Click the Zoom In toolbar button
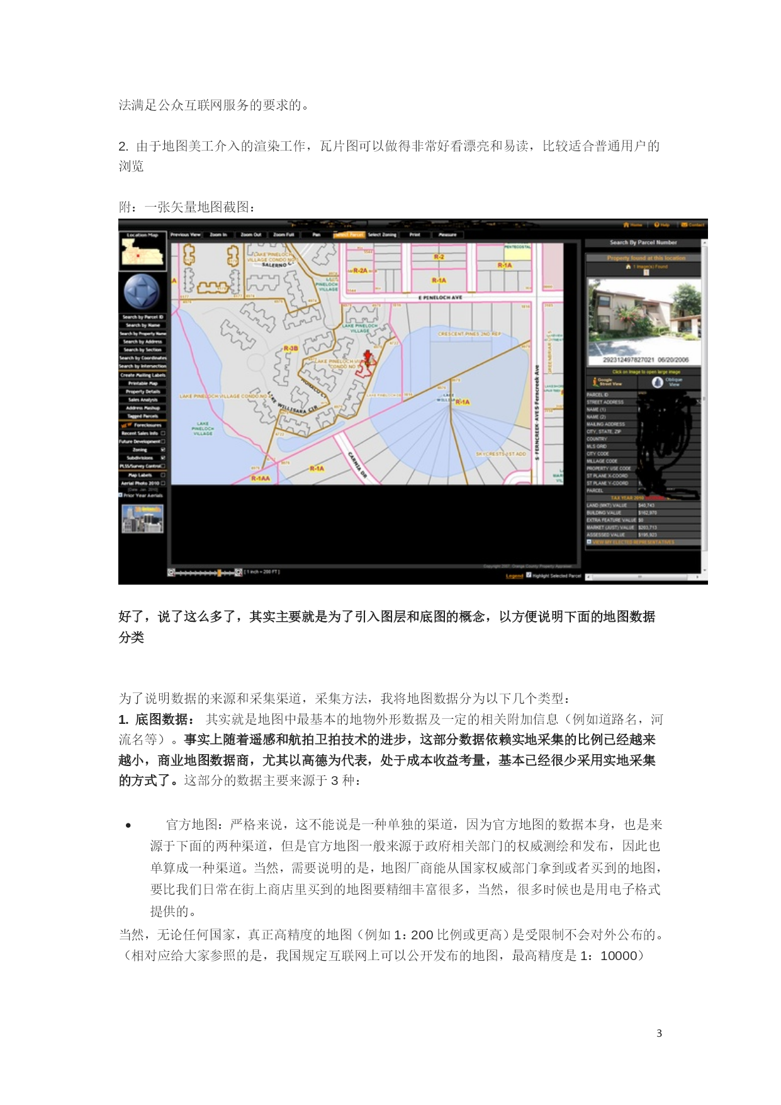Screen dimensions: 781x1105 point(218,235)
